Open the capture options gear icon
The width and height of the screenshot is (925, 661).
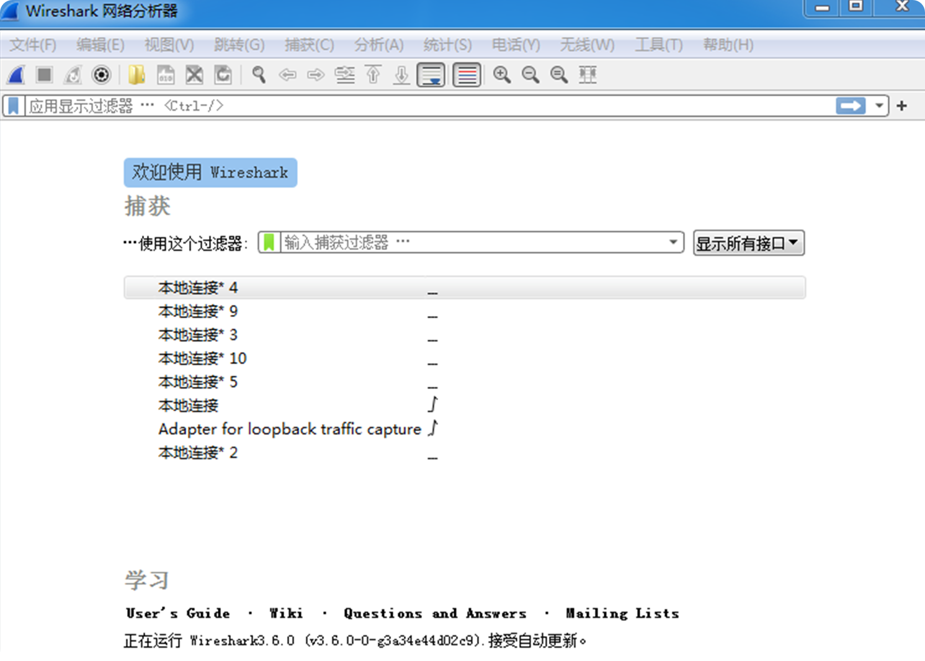(101, 75)
